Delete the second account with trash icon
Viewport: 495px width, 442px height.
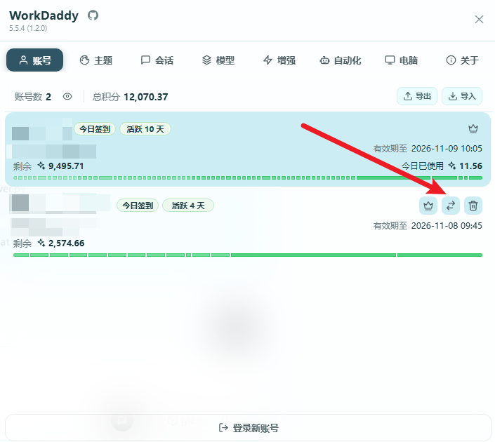pos(473,206)
